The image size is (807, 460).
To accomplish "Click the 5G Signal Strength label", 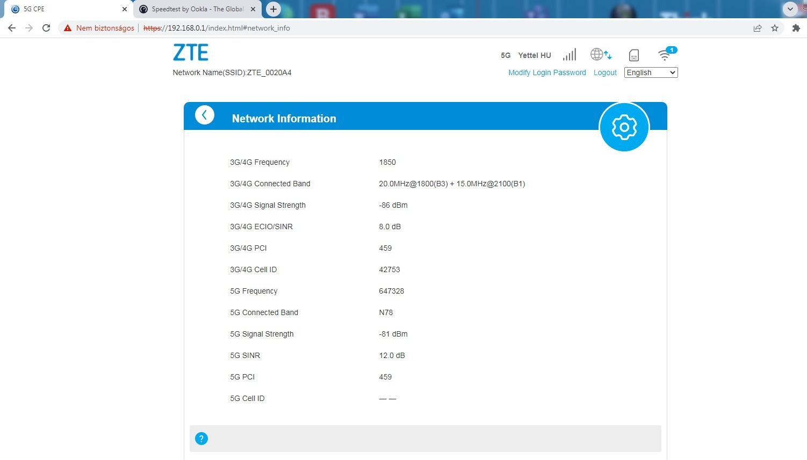I will point(262,334).
